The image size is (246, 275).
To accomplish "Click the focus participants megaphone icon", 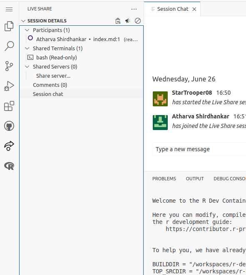I will [x=128, y=21].
